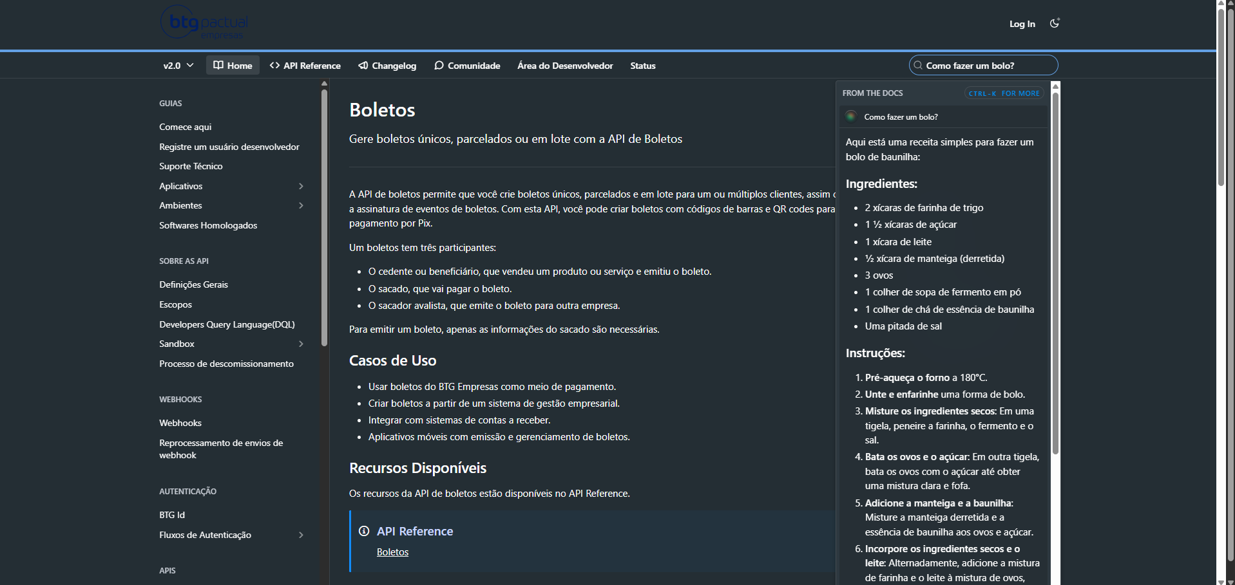Click '2 xícaras de farinha de trigo' item
The width and height of the screenshot is (1235, 585).
point(924,208)
